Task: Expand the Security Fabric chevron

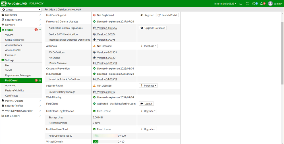Action: [x=40, y=20]
